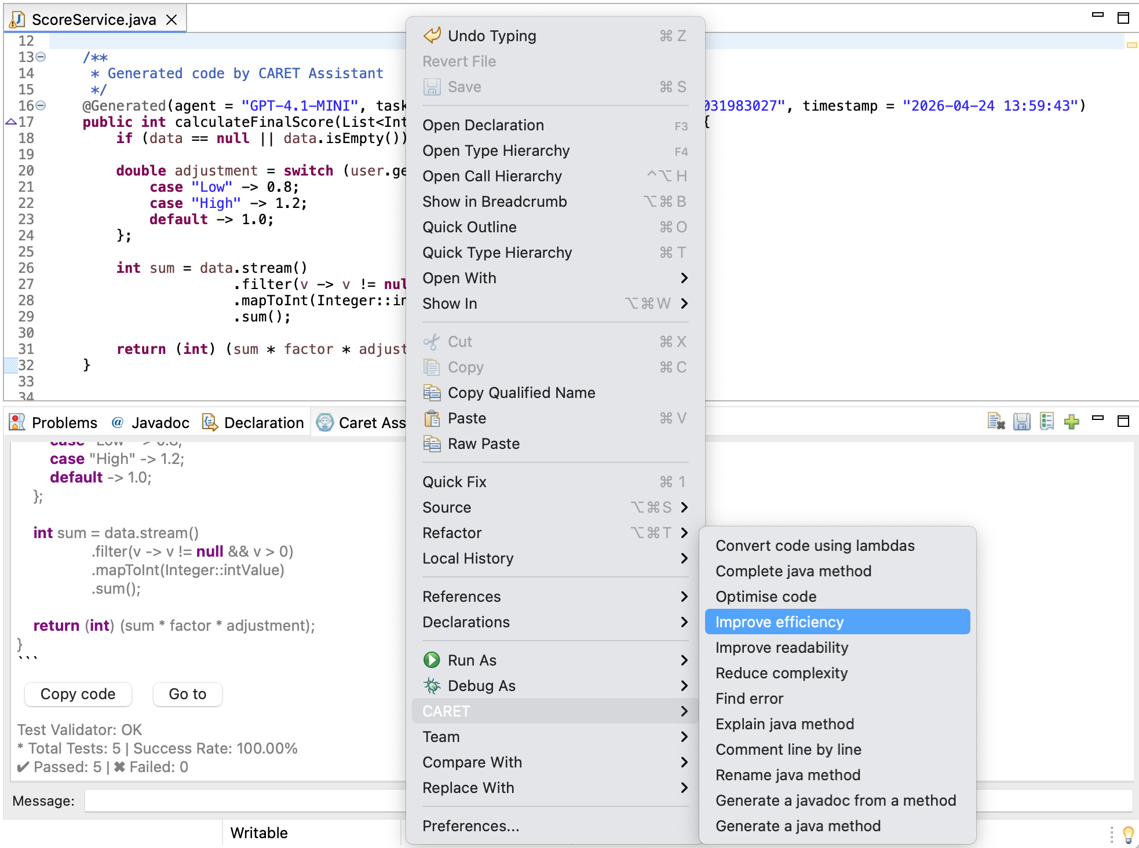The width and height of the screenshot is (1139, 848).
Task: Click the Caret Assistant robot icon
Action: point(325,422)
